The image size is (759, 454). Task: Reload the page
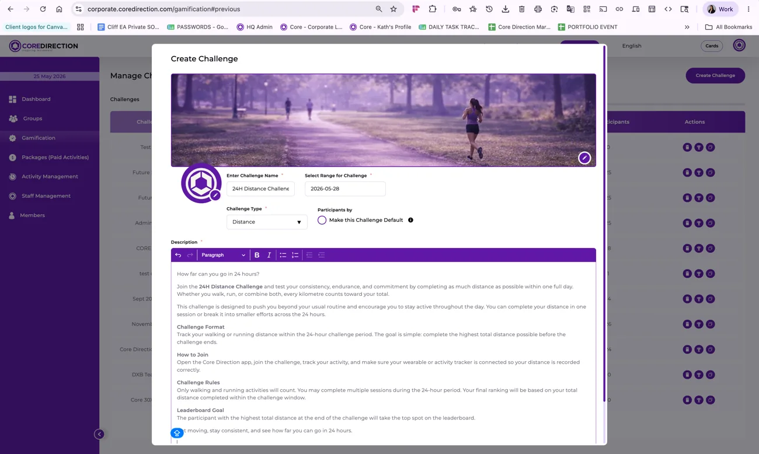43,9
